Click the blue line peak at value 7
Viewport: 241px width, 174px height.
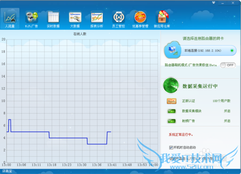click(10, 120)
